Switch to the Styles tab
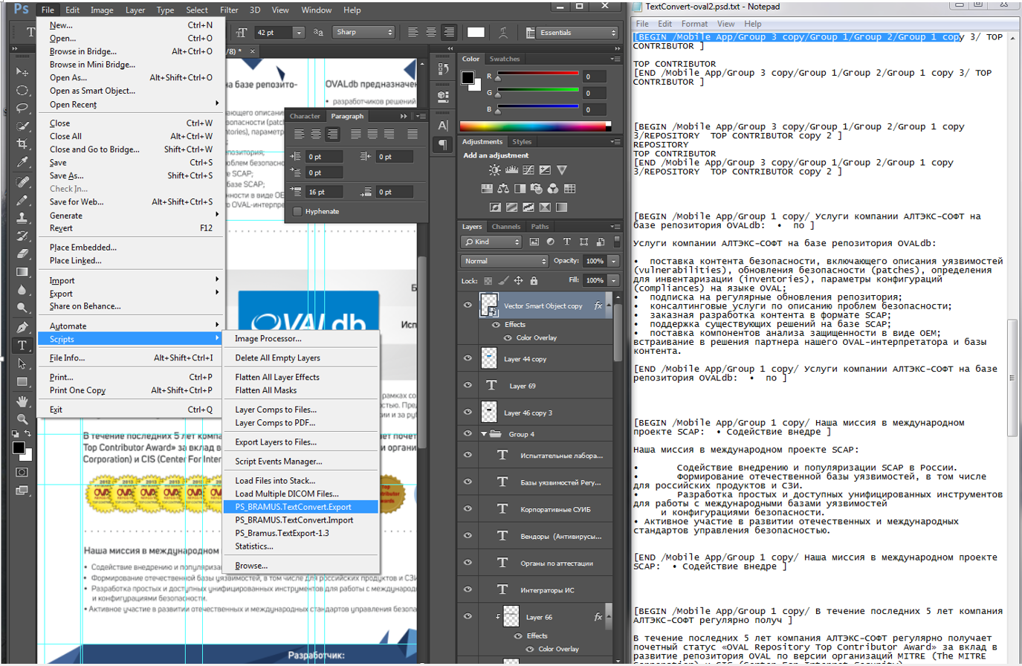 pos(522,141)
